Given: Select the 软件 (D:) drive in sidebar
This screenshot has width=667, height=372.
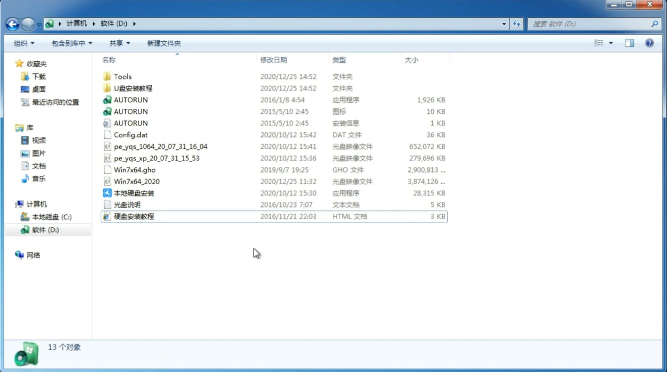Looking at the screenshot, I should coord(45,229).
